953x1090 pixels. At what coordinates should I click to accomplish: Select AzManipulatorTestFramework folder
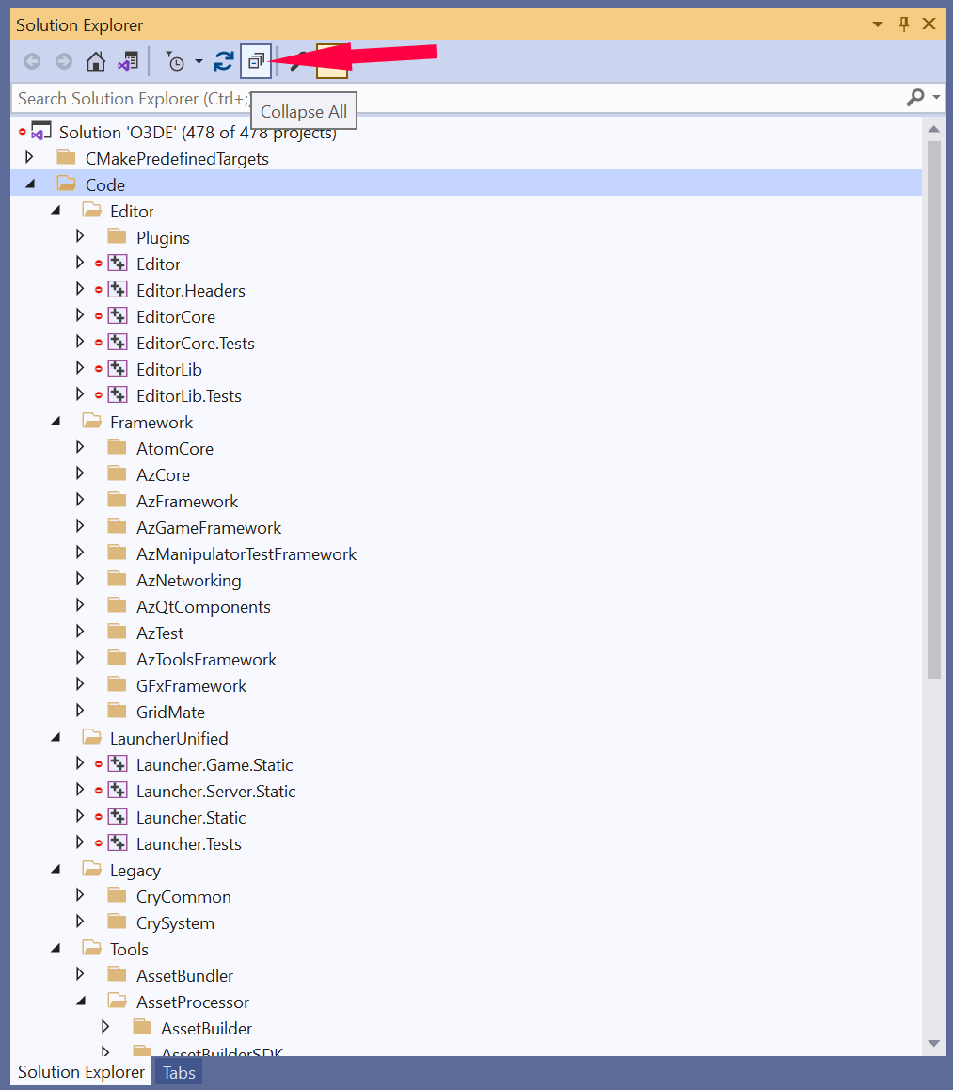pos(246,554)
